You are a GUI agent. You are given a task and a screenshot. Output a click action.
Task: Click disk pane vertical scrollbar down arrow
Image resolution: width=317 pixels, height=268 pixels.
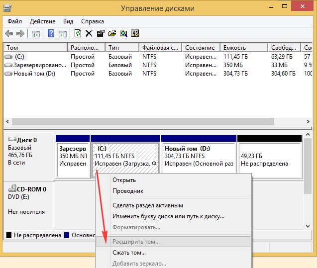(x=308, y=226)
